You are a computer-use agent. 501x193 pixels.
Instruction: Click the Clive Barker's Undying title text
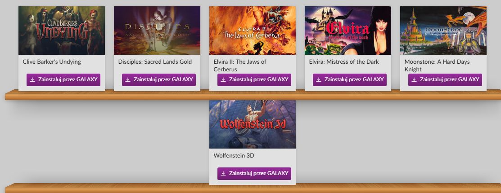click(x=52, y=62)
